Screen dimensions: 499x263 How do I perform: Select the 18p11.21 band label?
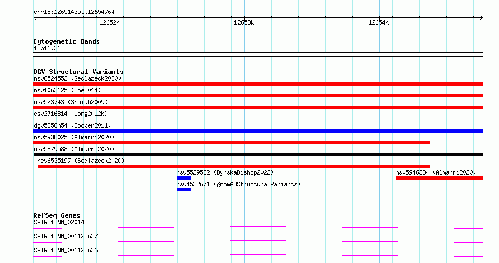pos(47,48)
